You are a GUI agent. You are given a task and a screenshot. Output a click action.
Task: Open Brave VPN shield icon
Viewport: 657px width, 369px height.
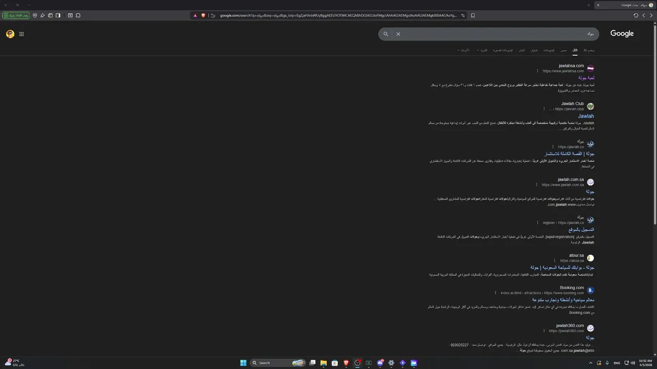pyautogui.click(x=35, y=15)
